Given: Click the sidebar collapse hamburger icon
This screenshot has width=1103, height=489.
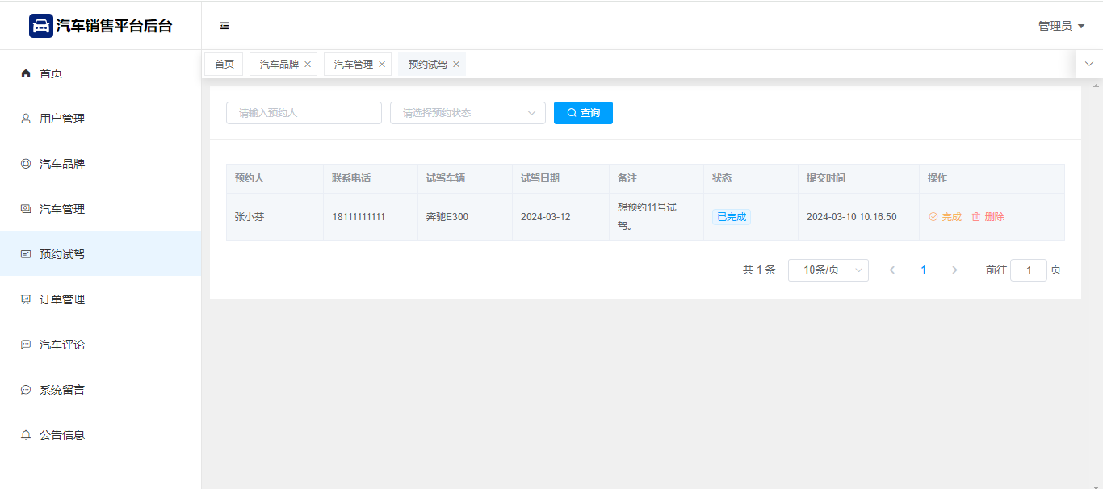Looking at the screenshot, I should pos(224,26).
